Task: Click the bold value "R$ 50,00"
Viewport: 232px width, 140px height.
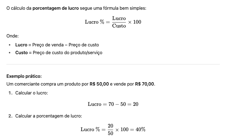Action: pyautogui.click(x=99, y=84)
